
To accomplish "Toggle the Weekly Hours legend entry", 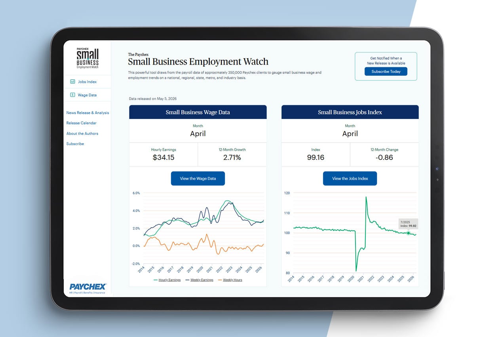I will coord(230,280).
